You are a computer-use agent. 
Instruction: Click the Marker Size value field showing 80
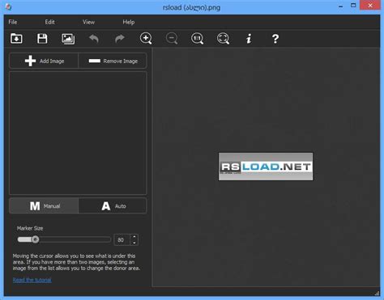click(x=122, y=239)
